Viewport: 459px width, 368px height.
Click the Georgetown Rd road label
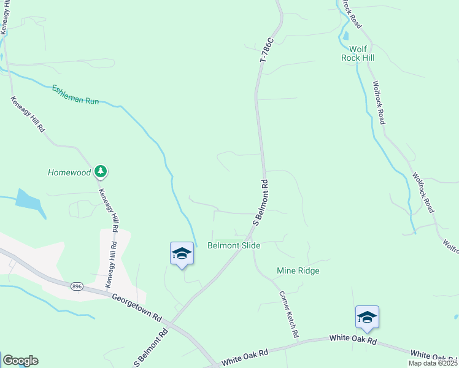(x=137, y=308)
